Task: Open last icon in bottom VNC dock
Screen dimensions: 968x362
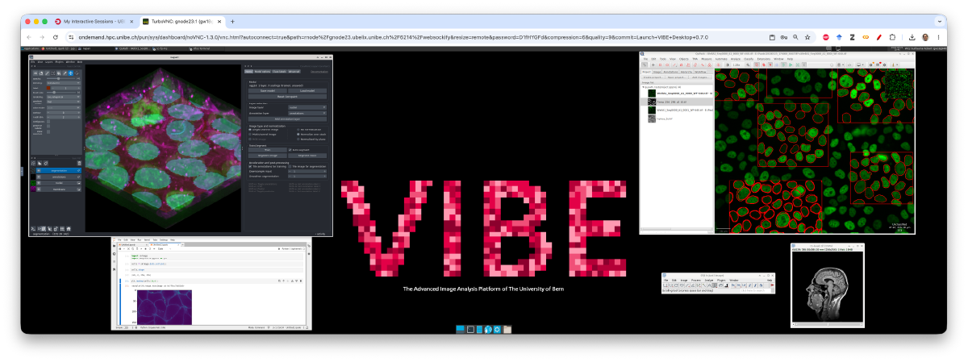Action: pos(507,329)
